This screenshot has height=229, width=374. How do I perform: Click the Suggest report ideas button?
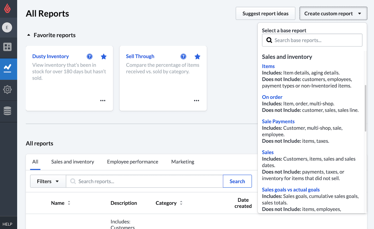[265, 14]
